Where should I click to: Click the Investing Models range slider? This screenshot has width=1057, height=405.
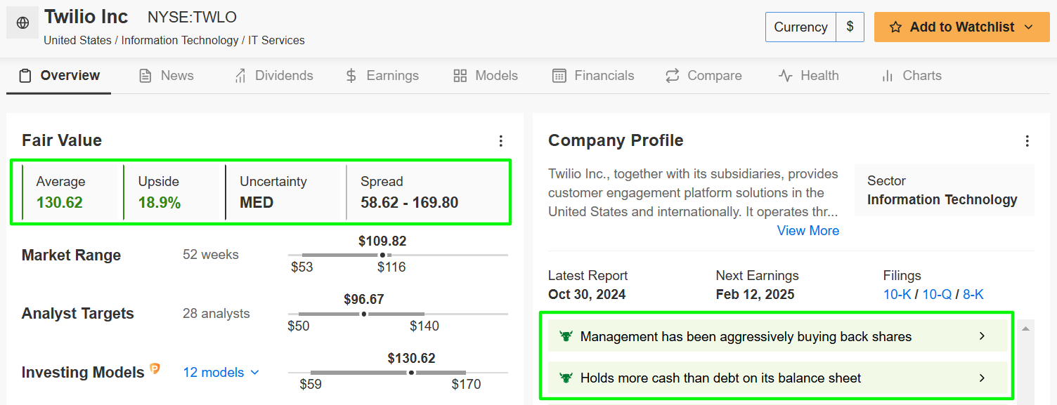(398, 373)
